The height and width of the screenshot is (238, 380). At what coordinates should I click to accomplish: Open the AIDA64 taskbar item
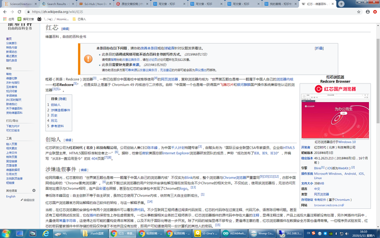coord(234,233)
